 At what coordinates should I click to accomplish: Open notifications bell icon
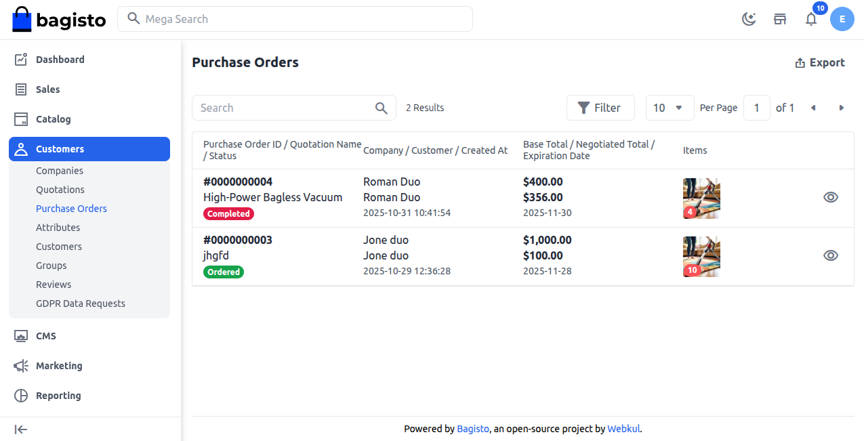click(811, 19)
